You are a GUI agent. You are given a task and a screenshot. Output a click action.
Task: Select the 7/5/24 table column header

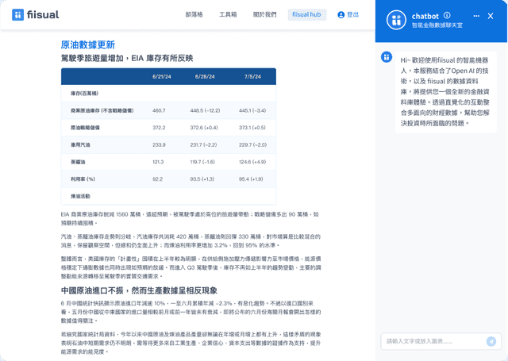tap(253, 76)
